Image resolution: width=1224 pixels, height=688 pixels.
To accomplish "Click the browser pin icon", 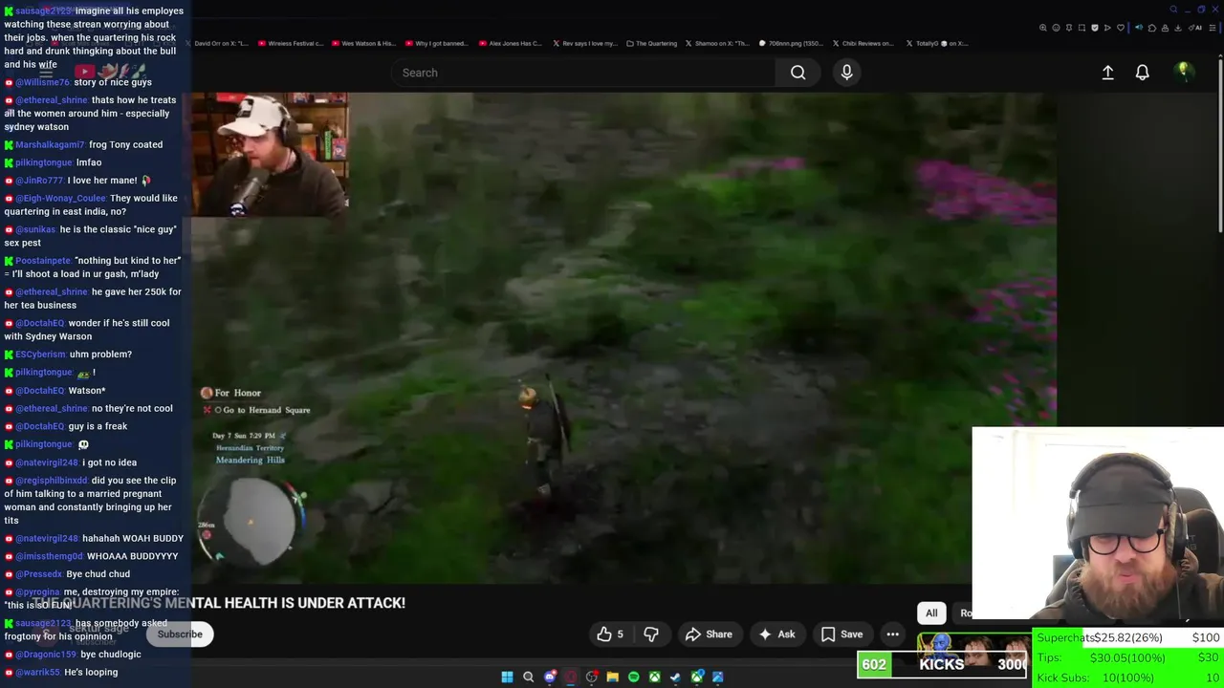I will click(x=1069, y=28).
